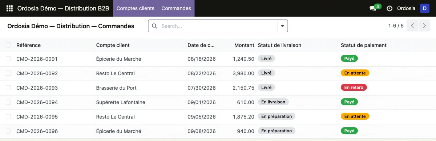This screenshot has height=141, width=436.
Task: Sort by Statut de paiement header
Action: click(x=364, y=45)
